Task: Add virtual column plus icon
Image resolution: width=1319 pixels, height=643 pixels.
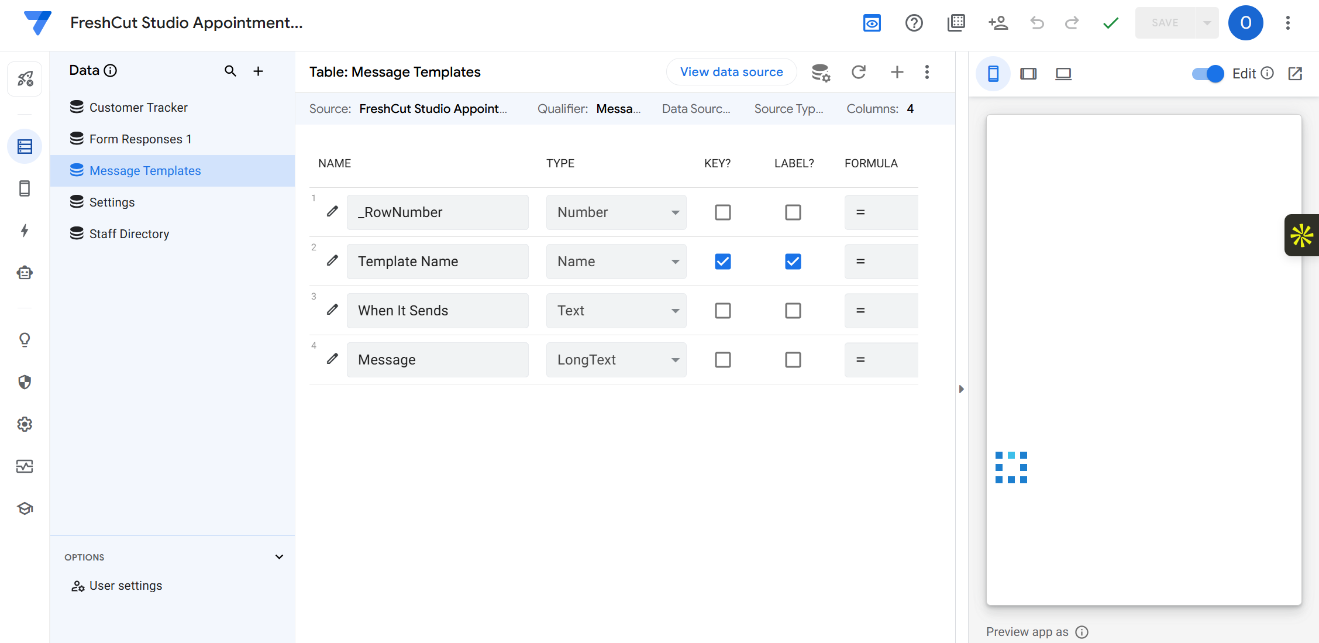Action: 897,72
